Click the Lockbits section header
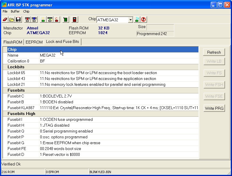The height and width of the screenshot is (176, 232). (103, 67)
